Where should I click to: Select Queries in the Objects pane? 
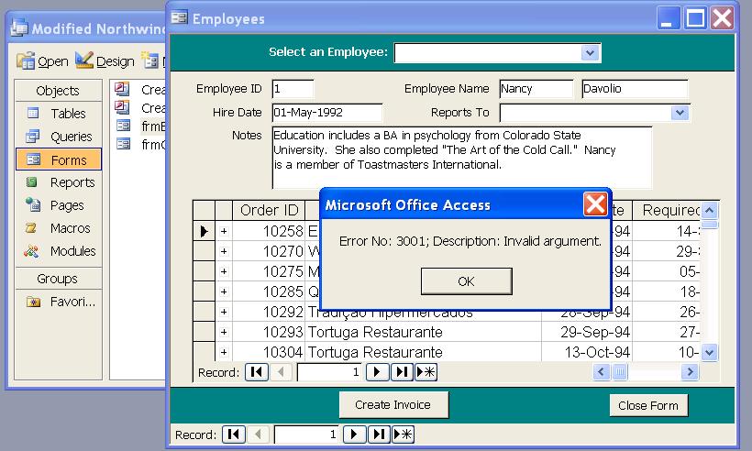pyautogui.click(x=59, y=137)
